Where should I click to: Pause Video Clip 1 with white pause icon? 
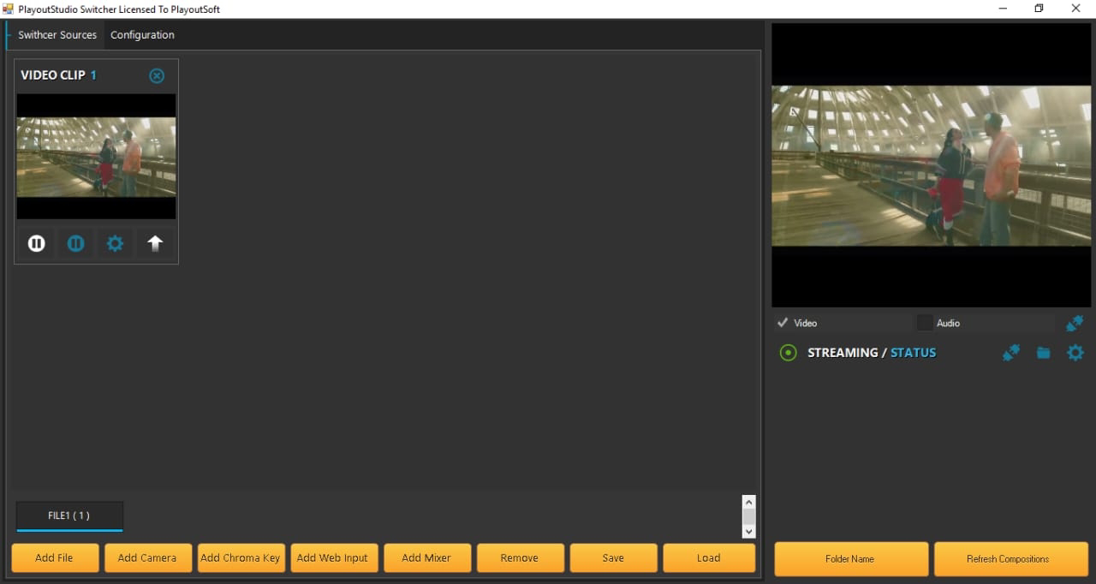point(37,243)
